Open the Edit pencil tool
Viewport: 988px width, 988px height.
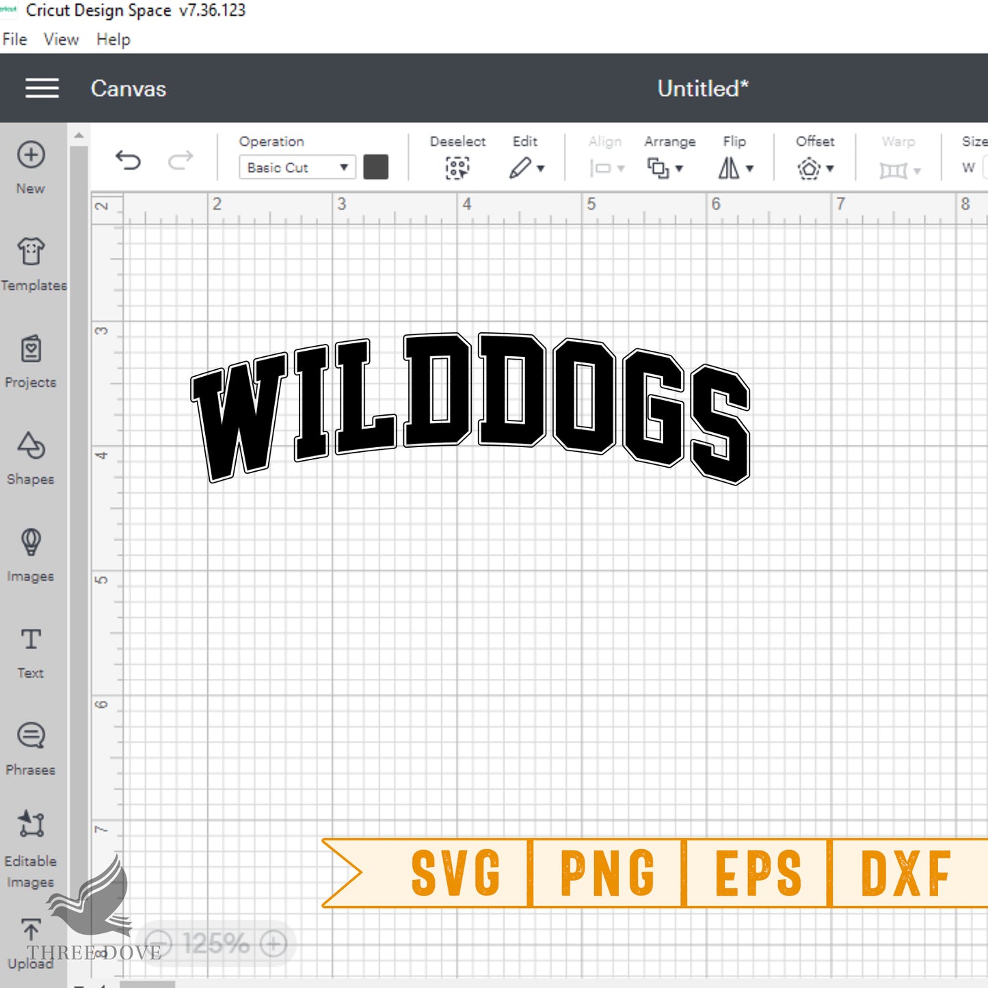(x=520, y=168)
